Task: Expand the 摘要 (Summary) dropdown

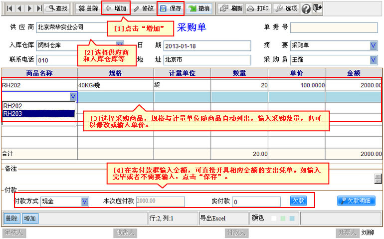Action: [x=374, y=46]
